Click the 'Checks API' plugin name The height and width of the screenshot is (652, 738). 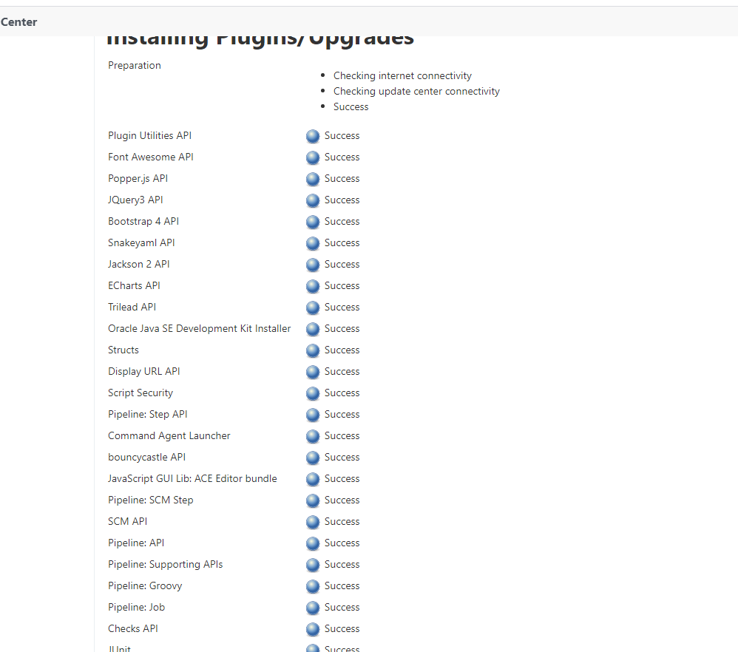(x=132, y=628)
